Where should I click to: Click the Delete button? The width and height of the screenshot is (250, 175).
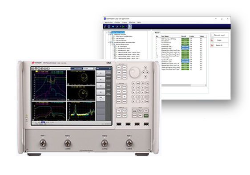click(219, 40)
